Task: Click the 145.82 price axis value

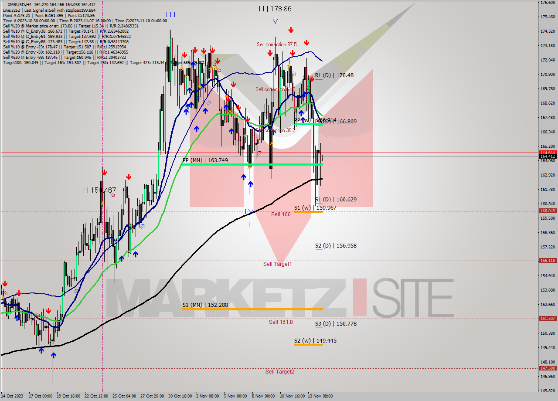Action: 548,391
